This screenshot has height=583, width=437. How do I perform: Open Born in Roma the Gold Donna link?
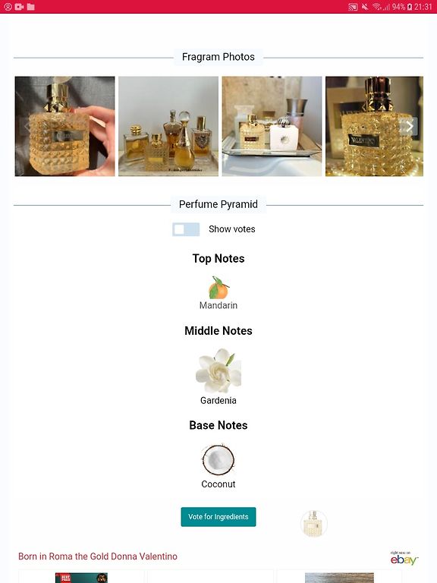[x=98, y=556]
